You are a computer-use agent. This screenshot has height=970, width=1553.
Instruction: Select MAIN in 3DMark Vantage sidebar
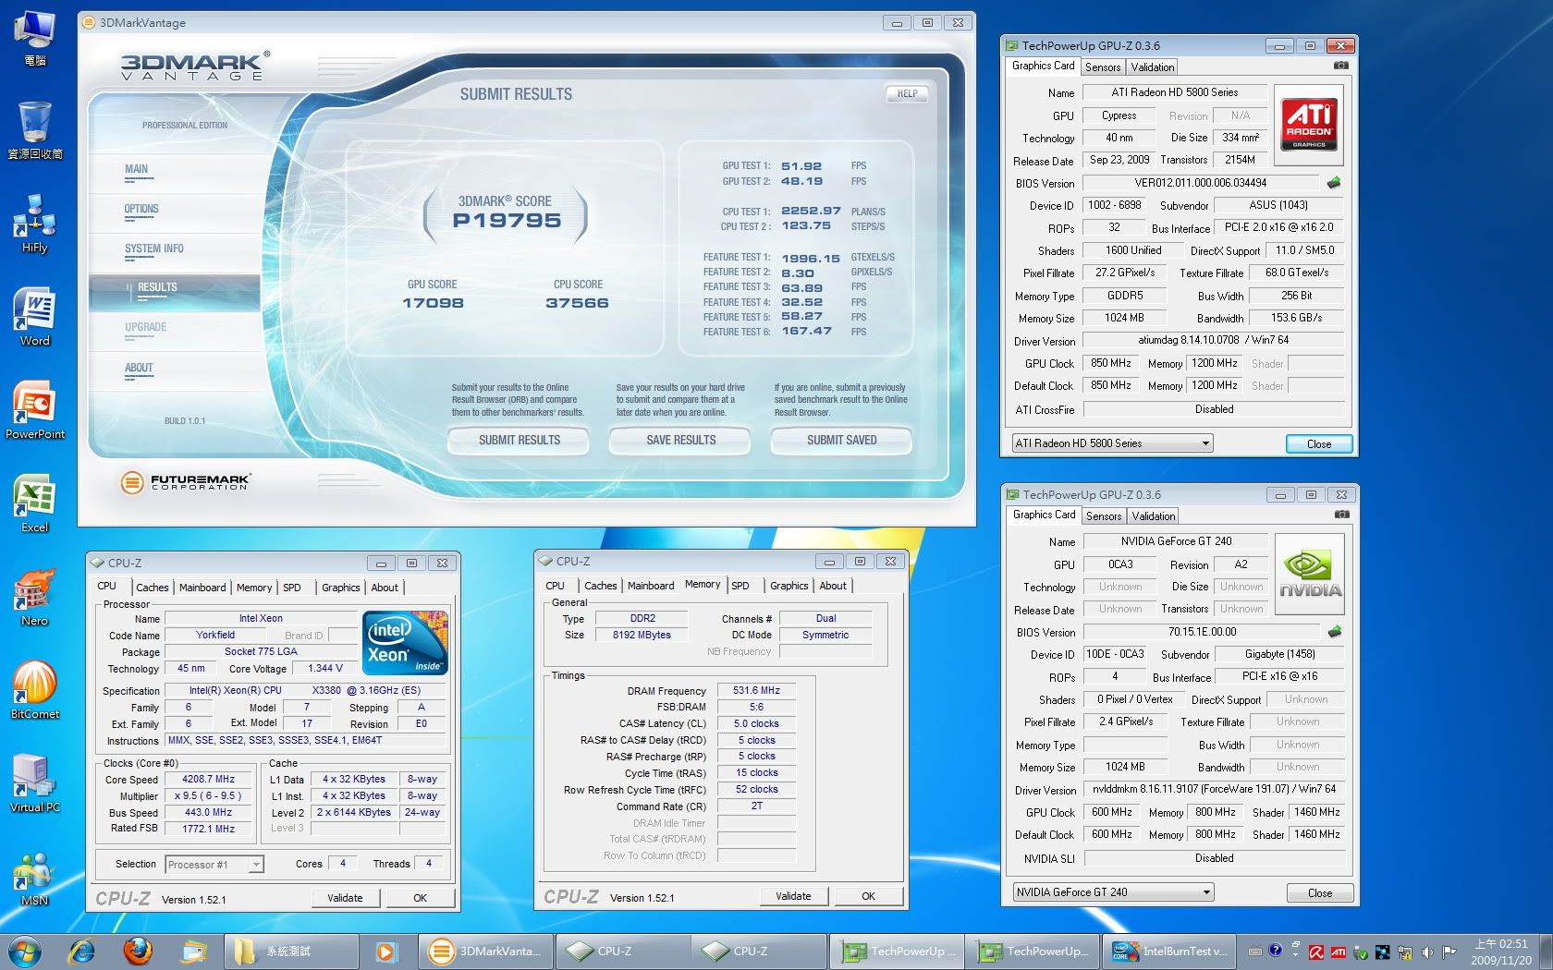(x=136, y=169)
